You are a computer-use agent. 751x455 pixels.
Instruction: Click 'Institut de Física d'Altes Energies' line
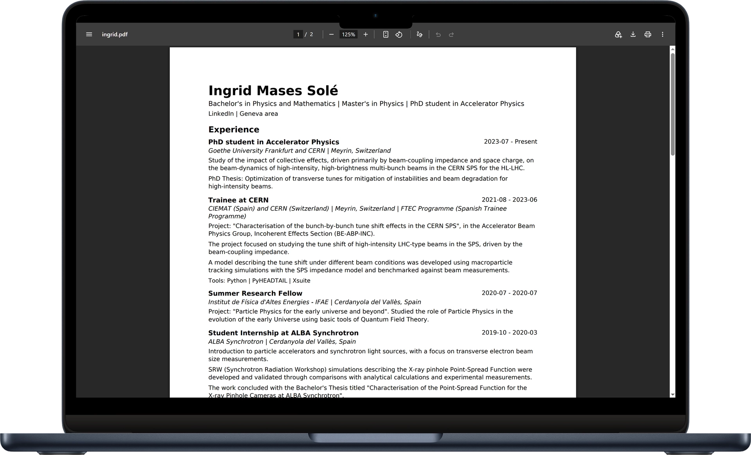point(314,302)
